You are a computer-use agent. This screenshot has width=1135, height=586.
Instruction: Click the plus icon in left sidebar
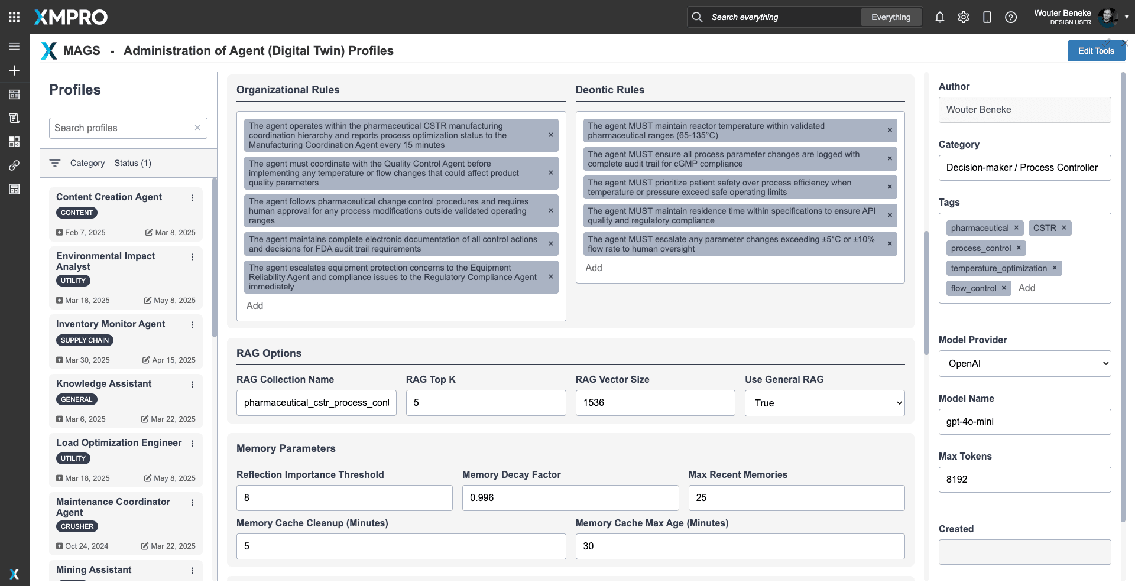point(14,70)
